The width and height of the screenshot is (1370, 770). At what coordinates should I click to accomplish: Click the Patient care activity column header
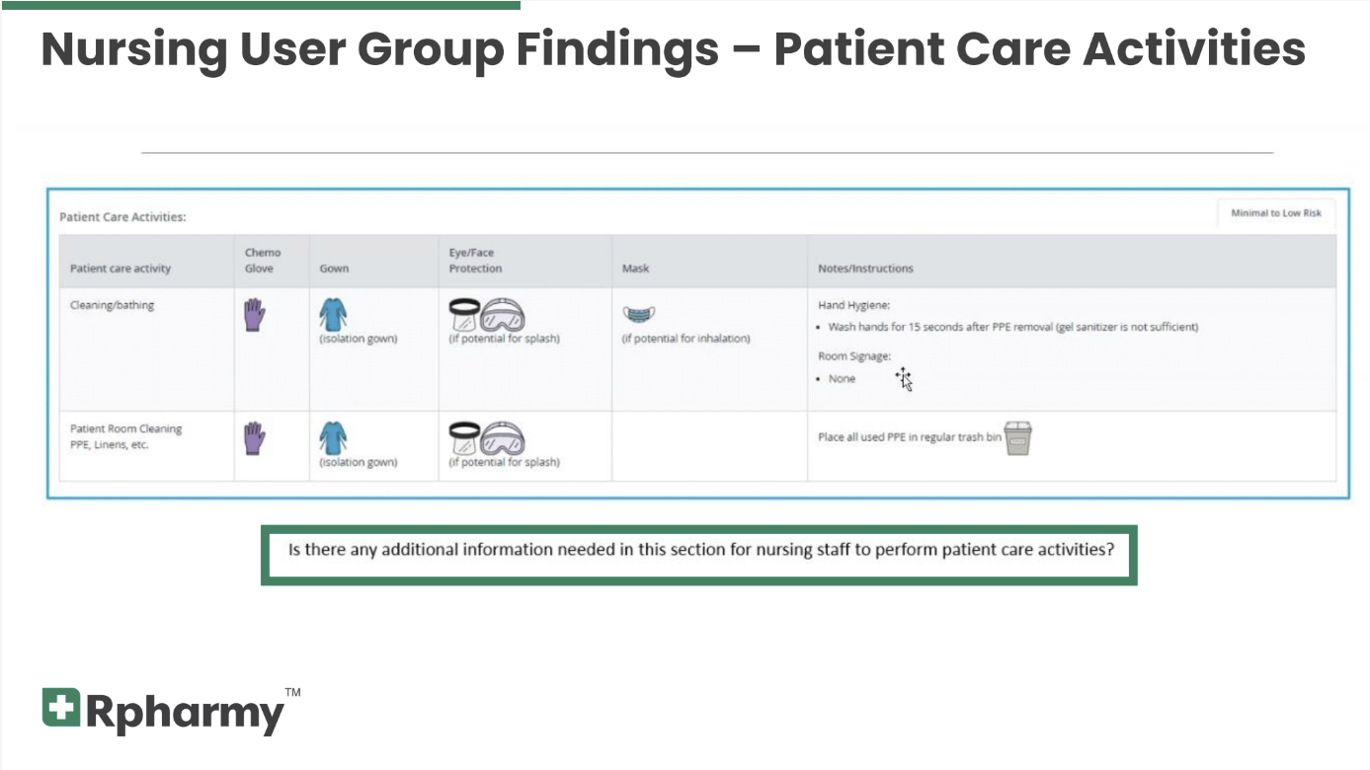(x=121, y=269)
